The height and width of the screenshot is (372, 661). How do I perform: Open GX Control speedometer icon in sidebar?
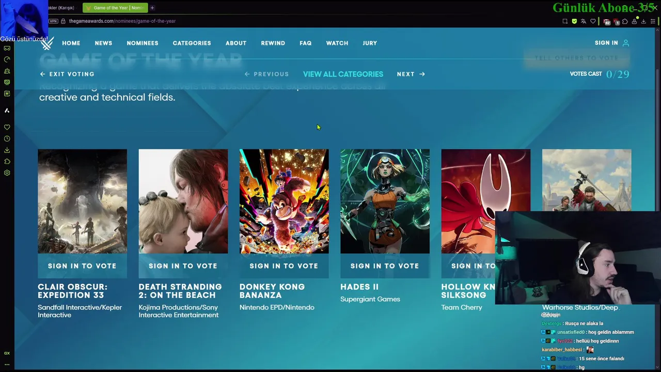click(x=7, y=59)
